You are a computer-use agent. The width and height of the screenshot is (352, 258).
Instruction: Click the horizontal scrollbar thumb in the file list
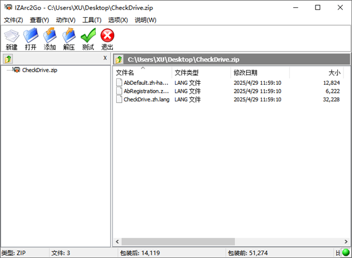[178, 241]
